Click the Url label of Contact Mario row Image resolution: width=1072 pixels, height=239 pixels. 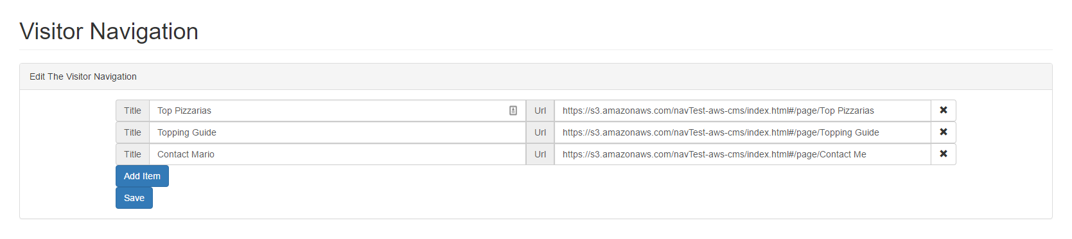[540, 154]
